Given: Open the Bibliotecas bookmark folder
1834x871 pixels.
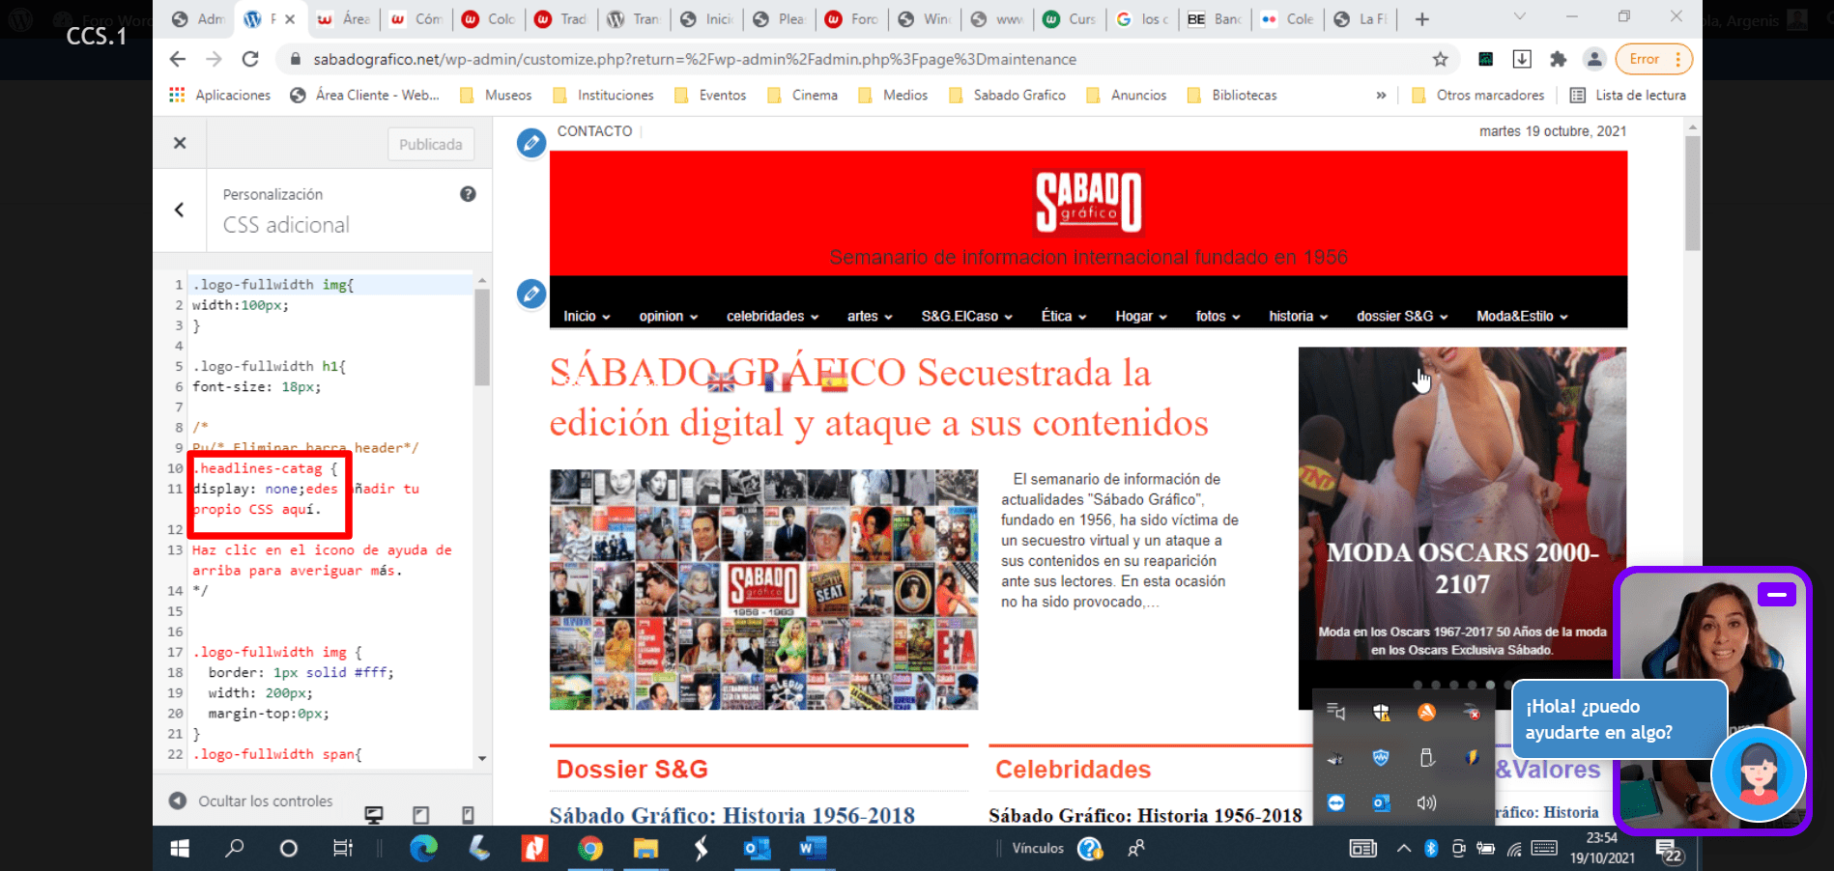Looking at the screenshot, I should (1232, 95).
